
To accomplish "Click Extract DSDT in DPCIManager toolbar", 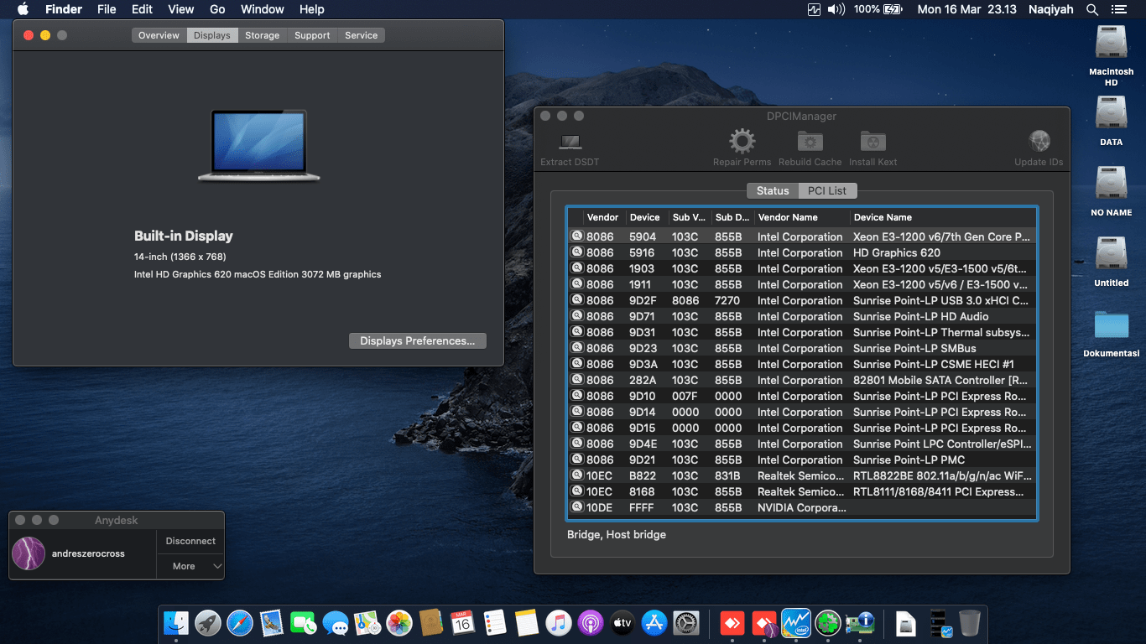I will point(570,148).
